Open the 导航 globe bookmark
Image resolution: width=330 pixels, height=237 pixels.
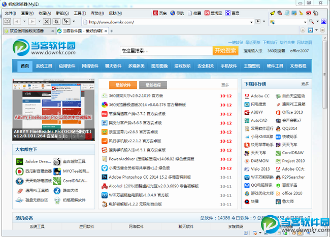pyautogui.click(x=177, y=13)
